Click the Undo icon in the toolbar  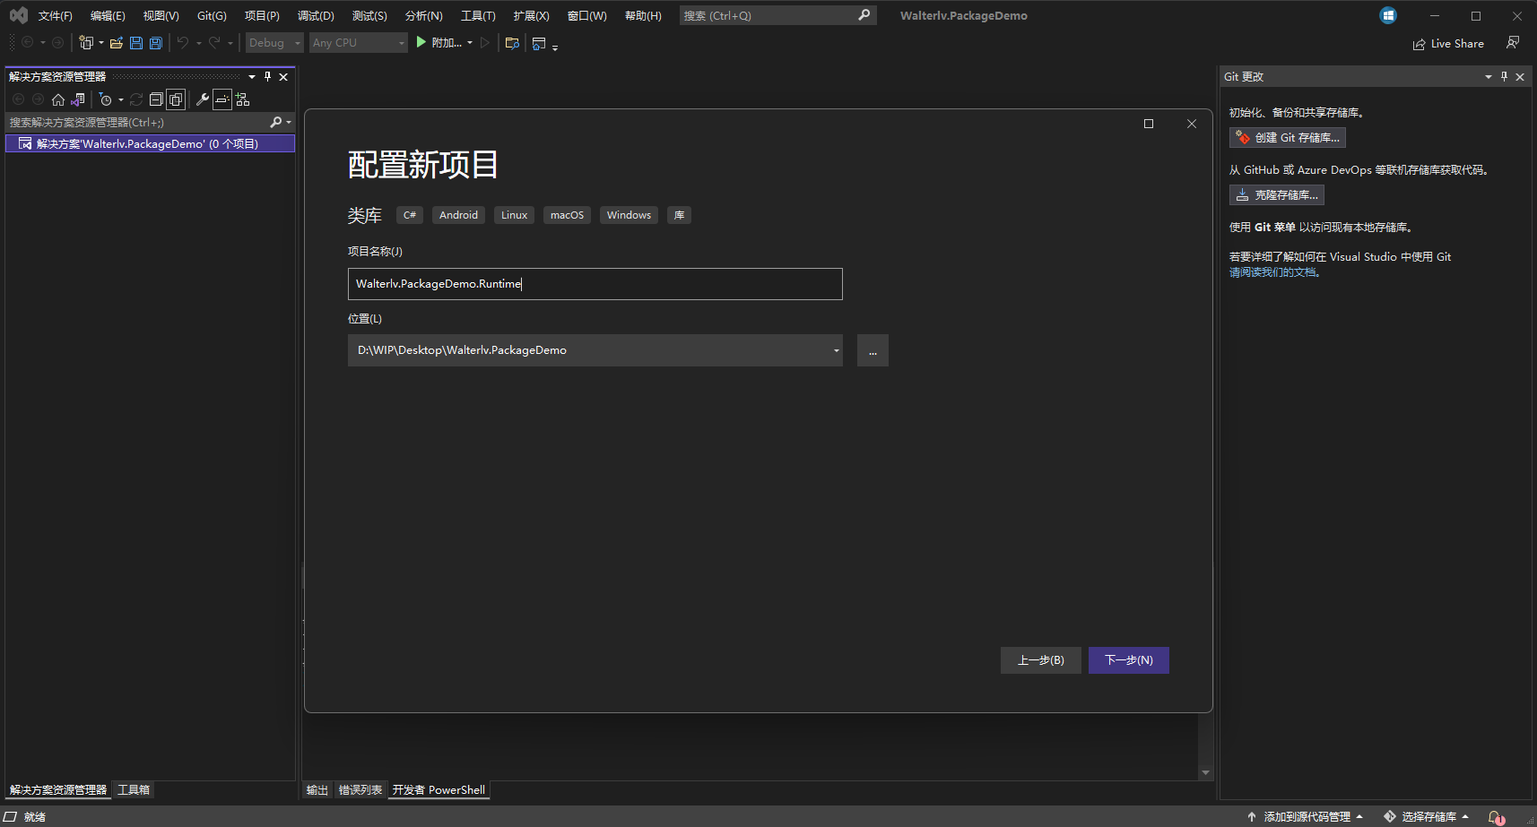coord(180,42)
